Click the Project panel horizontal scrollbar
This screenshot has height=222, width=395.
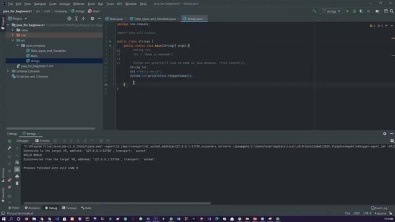[x=51, y=129]
